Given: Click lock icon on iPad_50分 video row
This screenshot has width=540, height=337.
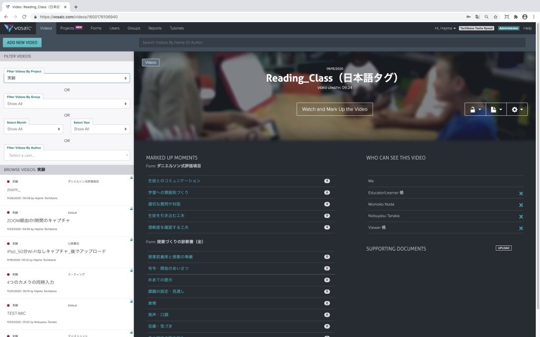Looking at the screenshot, I should 131,240.
